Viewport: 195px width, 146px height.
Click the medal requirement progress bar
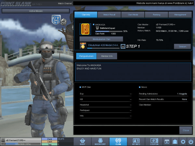[x=103, y=48]
